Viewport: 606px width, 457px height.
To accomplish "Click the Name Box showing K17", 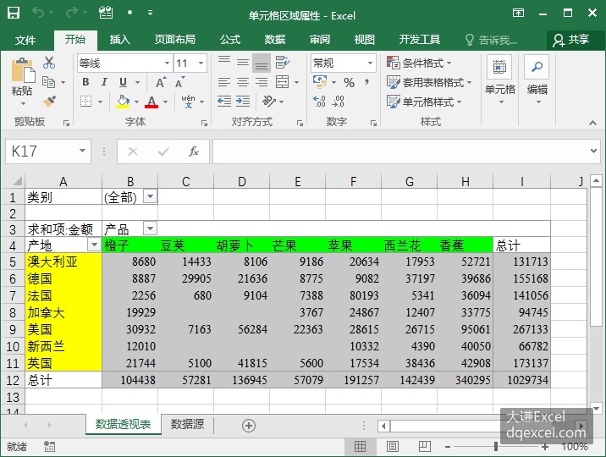I will click(x=48, y=151).
